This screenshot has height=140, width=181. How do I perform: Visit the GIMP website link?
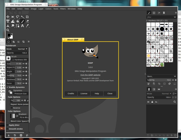tap(90, 75)
